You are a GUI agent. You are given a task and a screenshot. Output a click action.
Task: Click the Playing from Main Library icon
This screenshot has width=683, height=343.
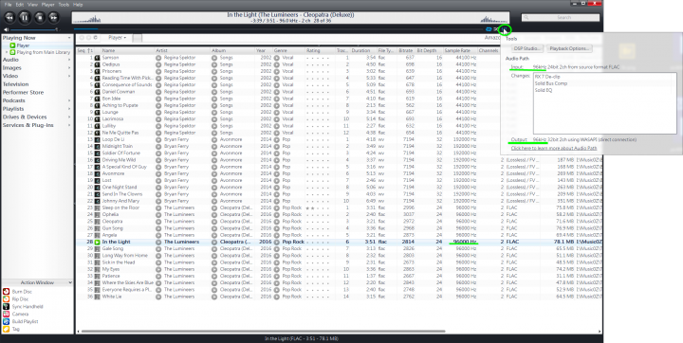(x=12, y=52)
